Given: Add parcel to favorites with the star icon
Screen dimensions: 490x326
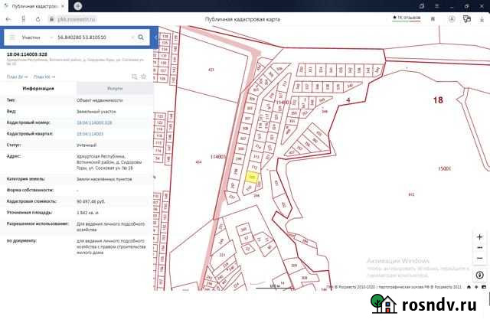Looking at the screenshot, I should coord(143,77).
